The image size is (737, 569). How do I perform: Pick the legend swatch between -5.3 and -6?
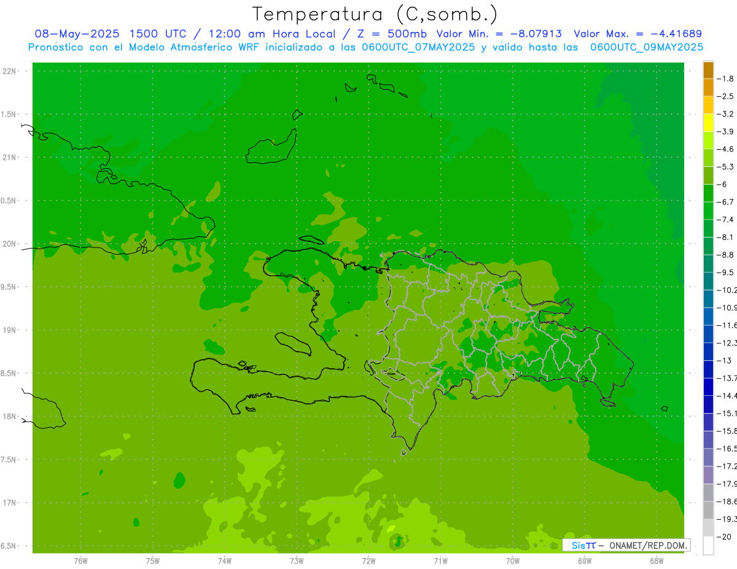(x=708, y=176)
